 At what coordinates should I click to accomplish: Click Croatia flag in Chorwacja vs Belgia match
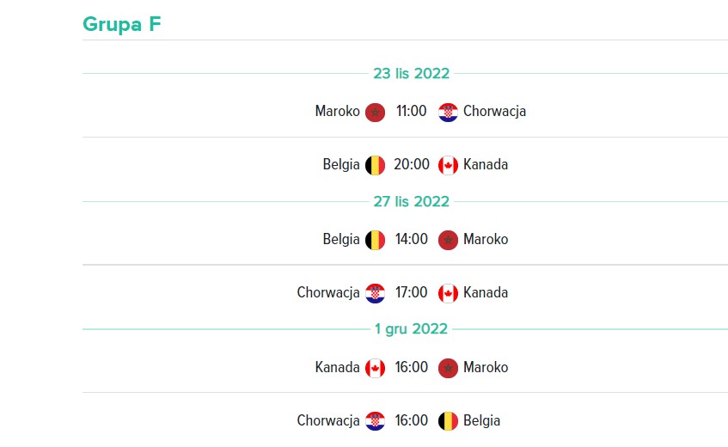375,421
